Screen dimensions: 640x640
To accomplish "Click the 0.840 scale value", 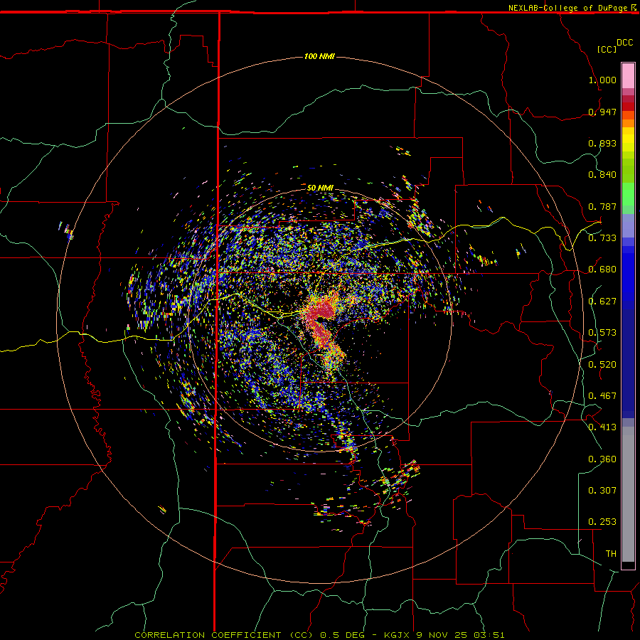I will point(602,175).
